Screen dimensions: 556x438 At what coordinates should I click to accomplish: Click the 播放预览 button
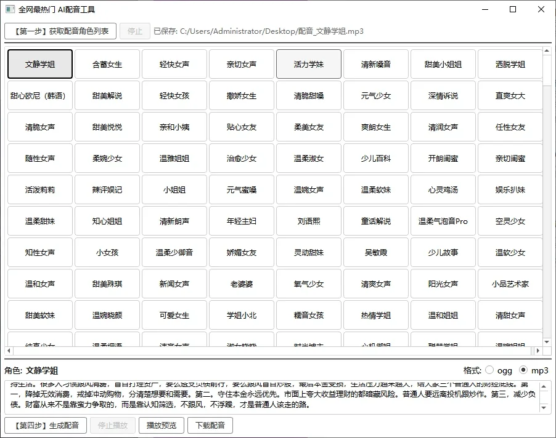(x=161, y=425)
